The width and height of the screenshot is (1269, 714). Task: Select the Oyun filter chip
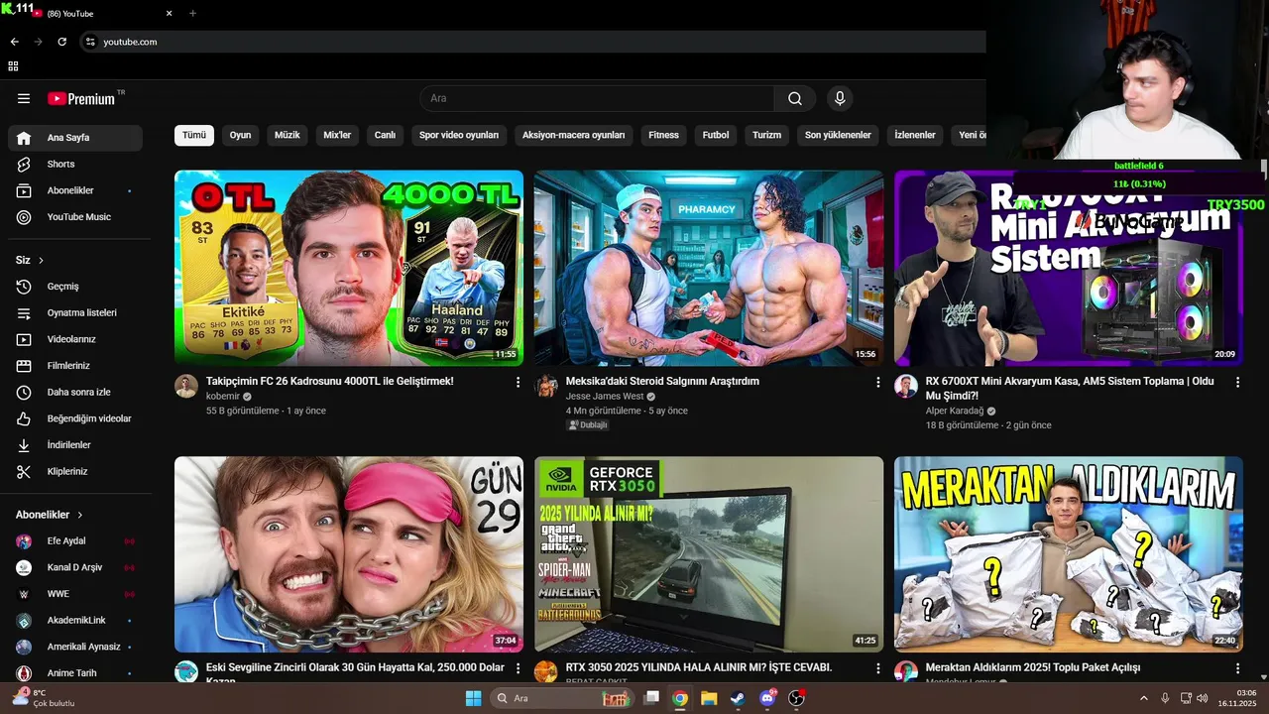point(241,135)
